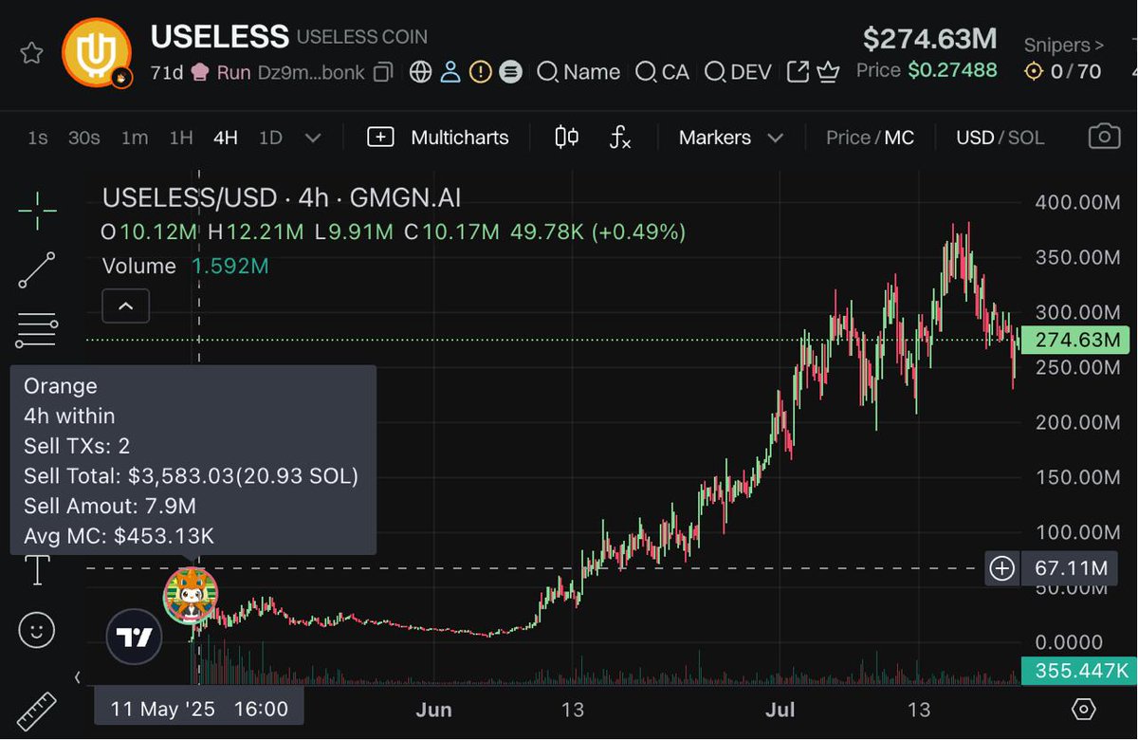Switch chart to MC mode
The image size is (1138, 740).
pos(899,138)
